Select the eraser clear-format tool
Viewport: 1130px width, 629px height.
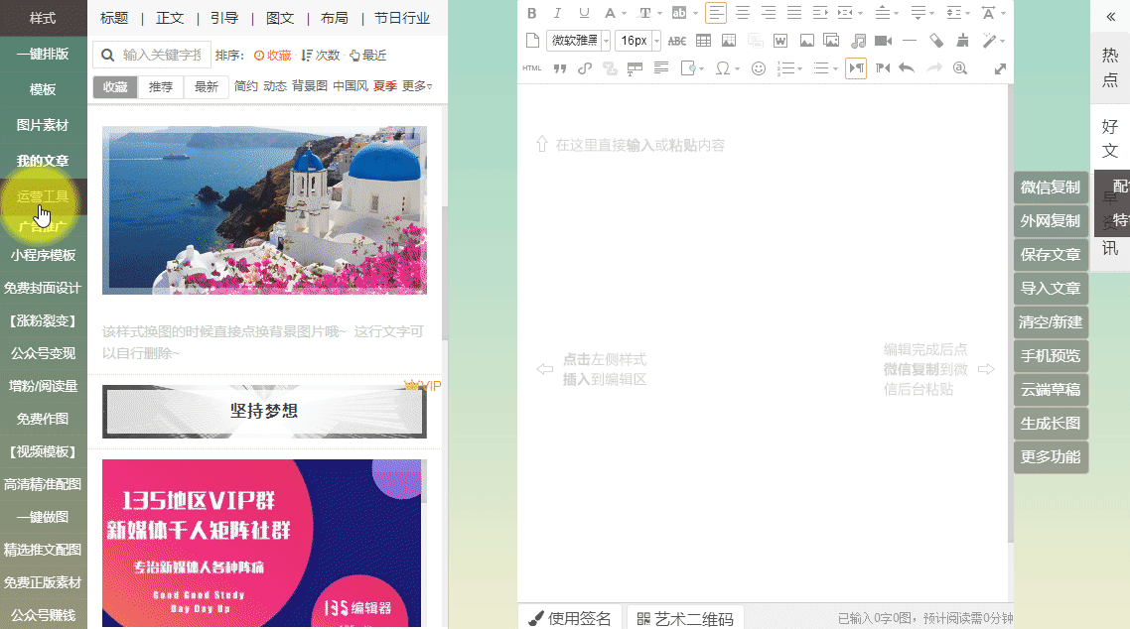click(936, 41)
